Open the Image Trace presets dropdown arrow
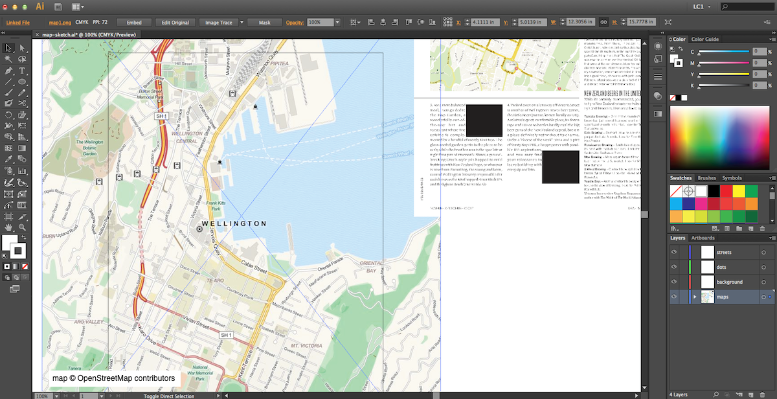This screenshot has width=777, height=399. tap(242, 22)
